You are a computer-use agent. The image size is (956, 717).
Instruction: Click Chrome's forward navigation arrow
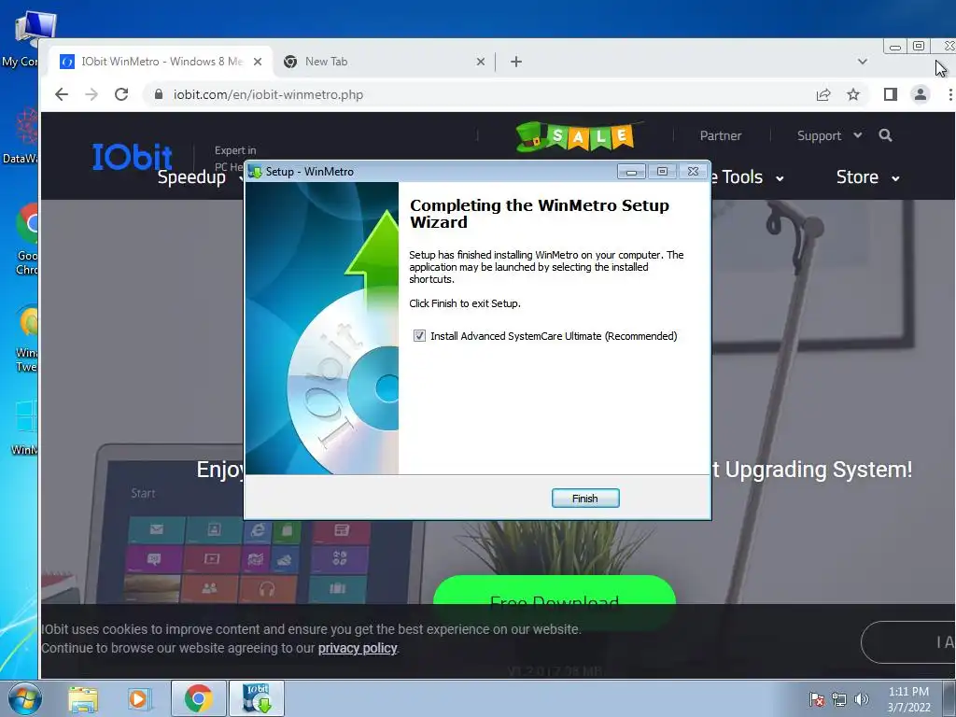tap(91, 94)
